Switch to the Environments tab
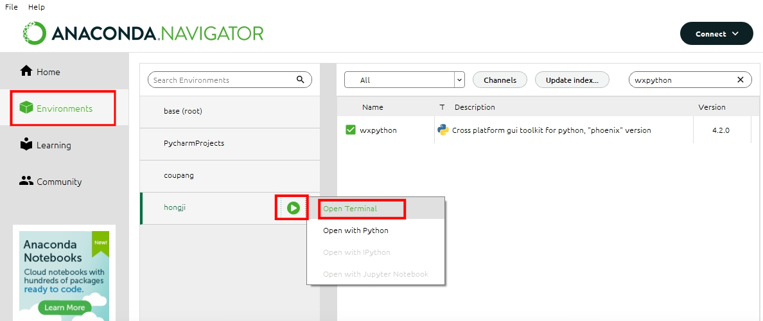 coord(64,108)
